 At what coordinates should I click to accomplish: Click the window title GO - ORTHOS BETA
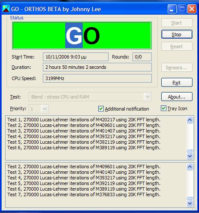[x=56, y=9]
